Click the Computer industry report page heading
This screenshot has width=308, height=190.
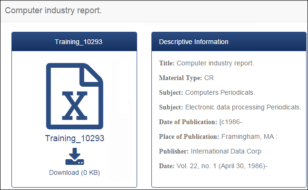coord(53,10)
